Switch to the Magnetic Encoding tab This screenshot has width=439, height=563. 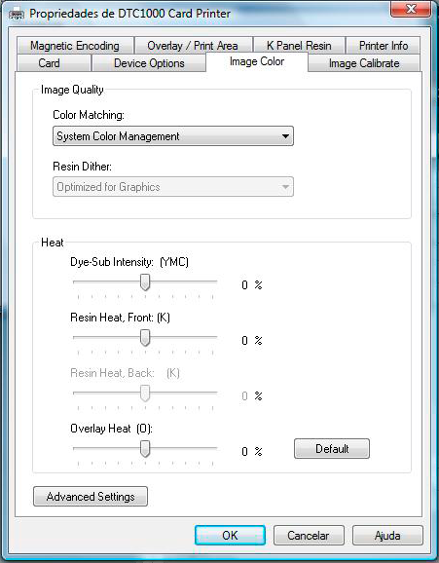(75, 46)
